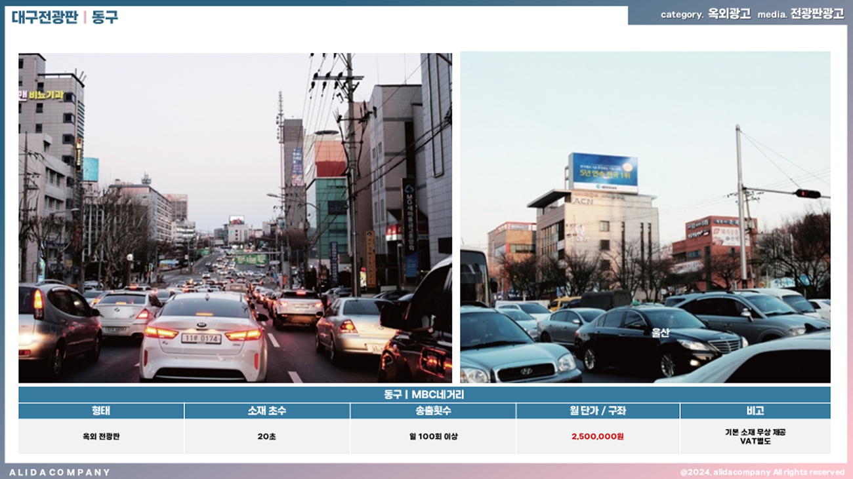Click the 형태 column header

coord(101,411)
